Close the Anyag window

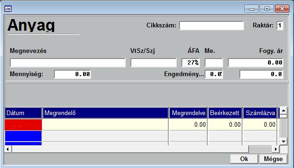point(282,9)
